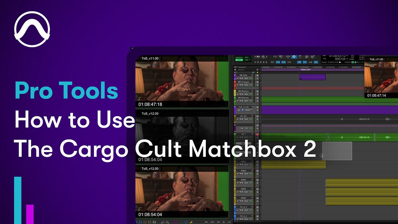Solo the MB Changes track

point(241,85)
